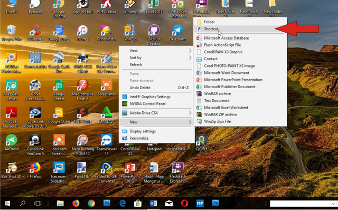
Task: Click the Opera icon in the taskbar
Action: pyautogui.click(x=184, y=203)
